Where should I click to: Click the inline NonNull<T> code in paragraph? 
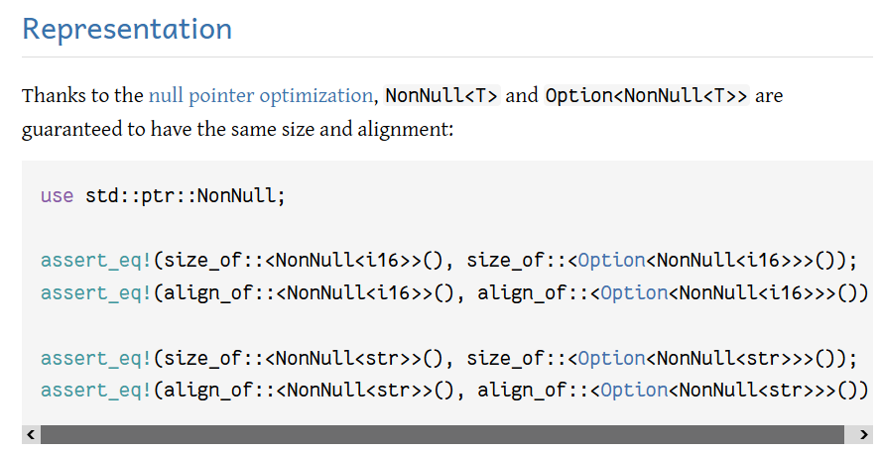tap(441, 96)
